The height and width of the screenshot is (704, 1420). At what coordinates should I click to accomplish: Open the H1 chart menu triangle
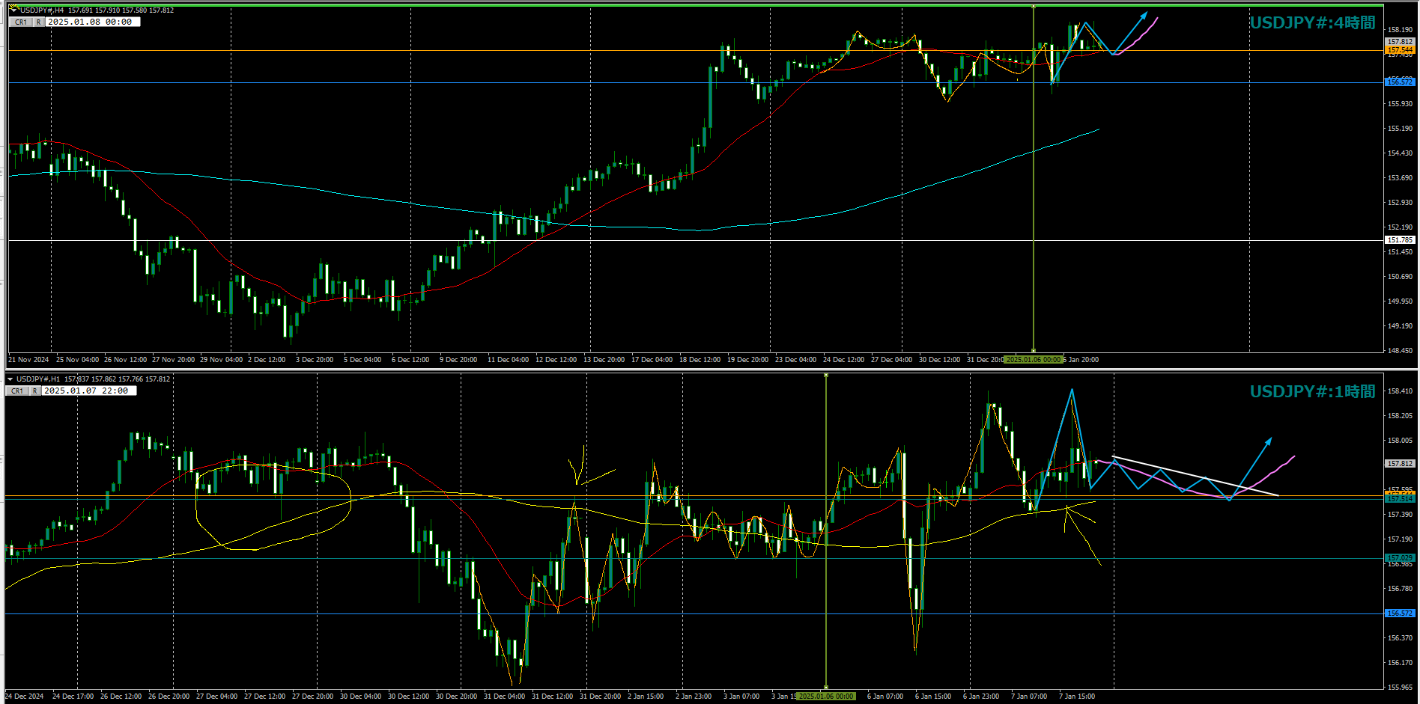pyautogui.click(x=10, y=379)
